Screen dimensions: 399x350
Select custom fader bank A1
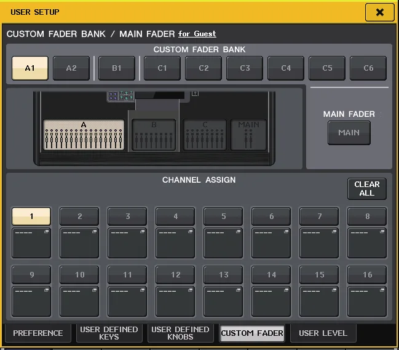30,68
